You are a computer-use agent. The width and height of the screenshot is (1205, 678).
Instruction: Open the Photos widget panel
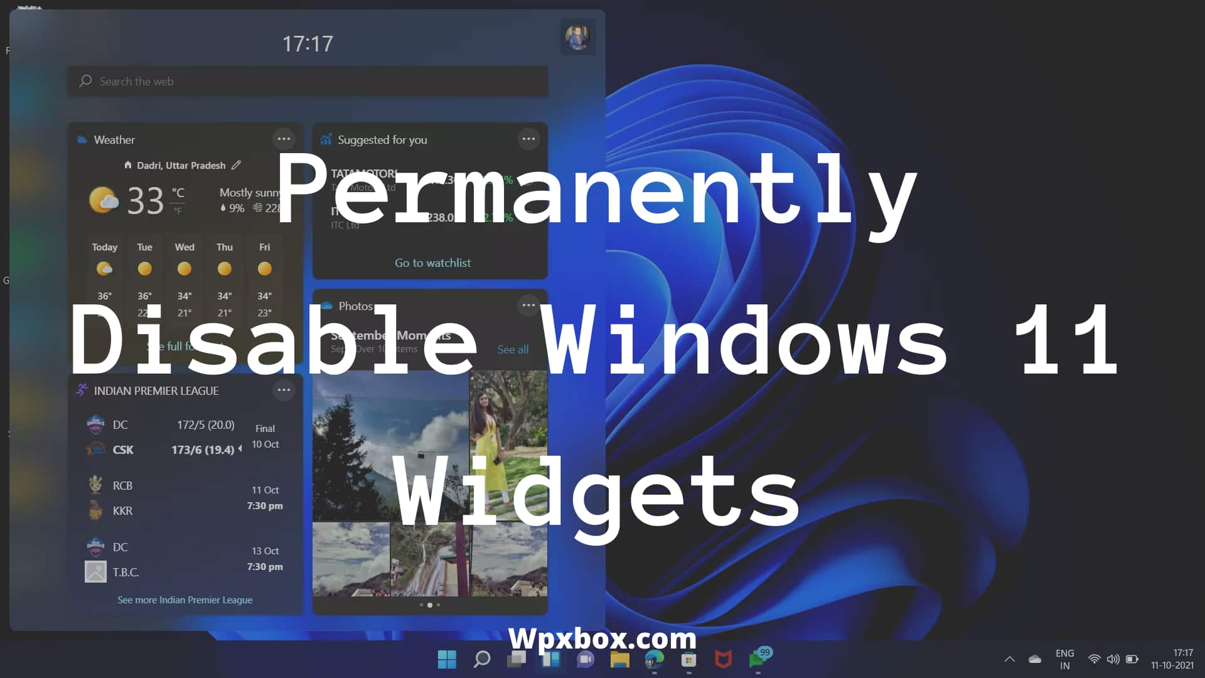355,306
